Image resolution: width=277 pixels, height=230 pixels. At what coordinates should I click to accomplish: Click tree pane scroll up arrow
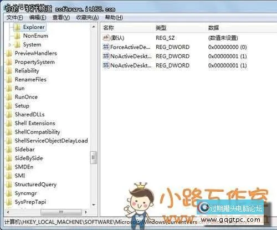click(x=94, y=27)
